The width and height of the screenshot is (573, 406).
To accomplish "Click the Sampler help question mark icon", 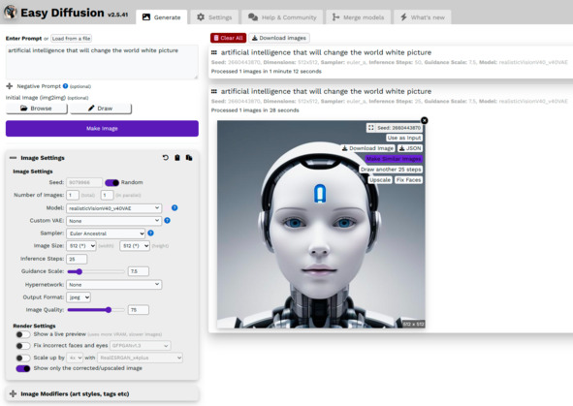I will (x=150, y=233).
